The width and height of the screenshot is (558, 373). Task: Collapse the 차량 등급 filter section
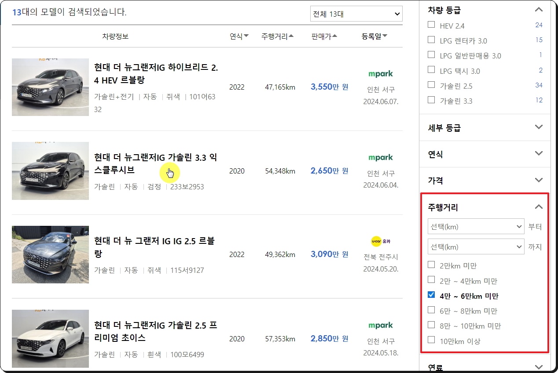[539, 9]
